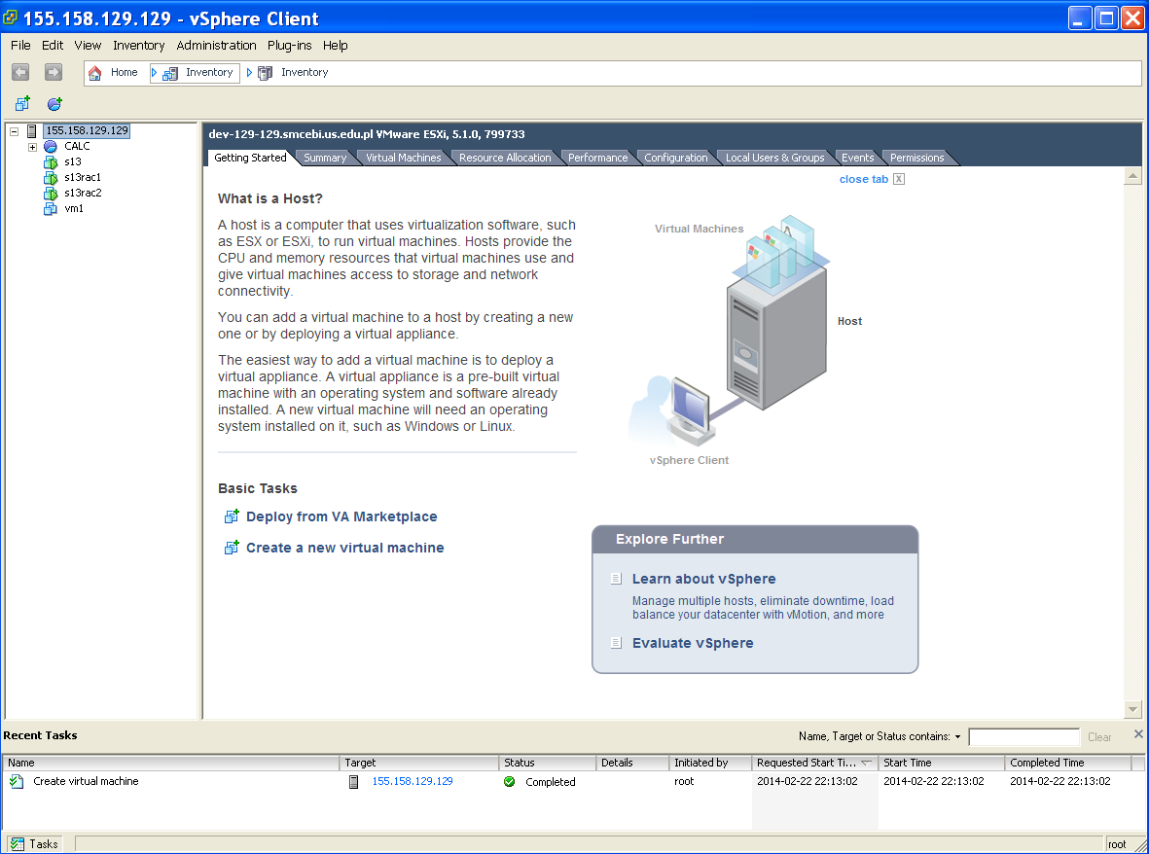Switch to the Resource Allocation tab
The image size is (1149, 854).
505,158
